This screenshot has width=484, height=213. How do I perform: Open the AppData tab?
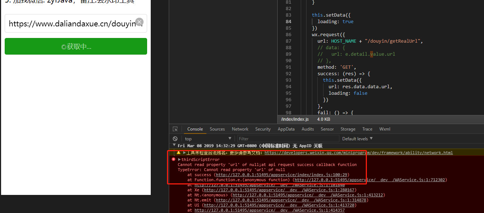point(286,129)
